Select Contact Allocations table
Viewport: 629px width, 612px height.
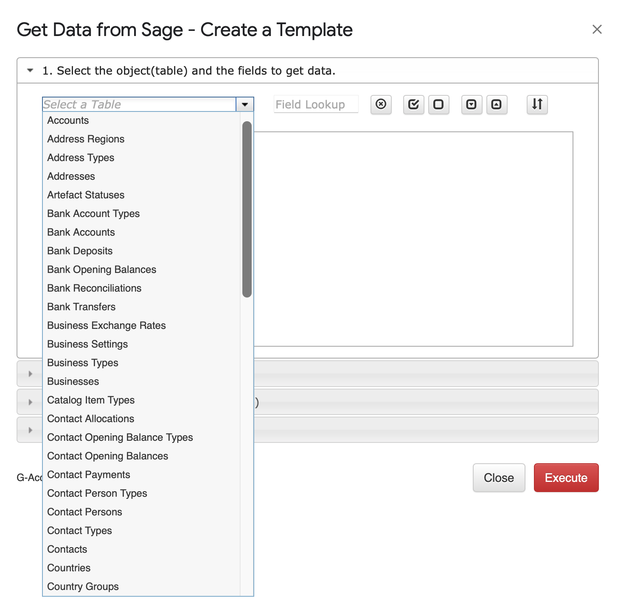pyautogui.click(x=142, y=419)
